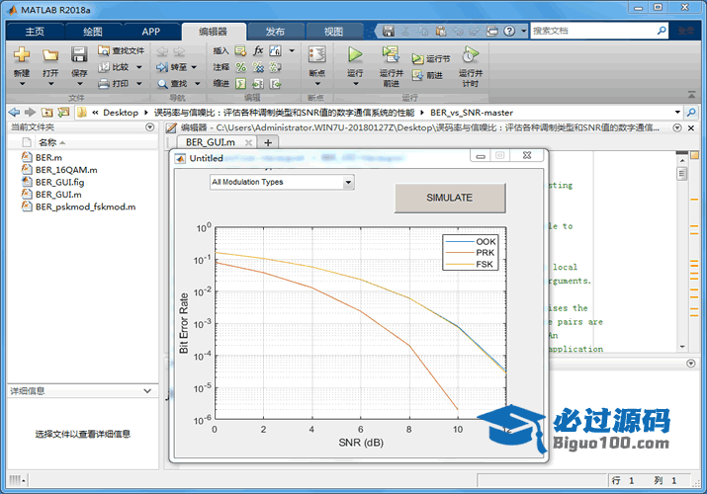This screenshot has width=707, height=494.
Task: Click the up one level folder icon
Action: click(x=46, y=112)
